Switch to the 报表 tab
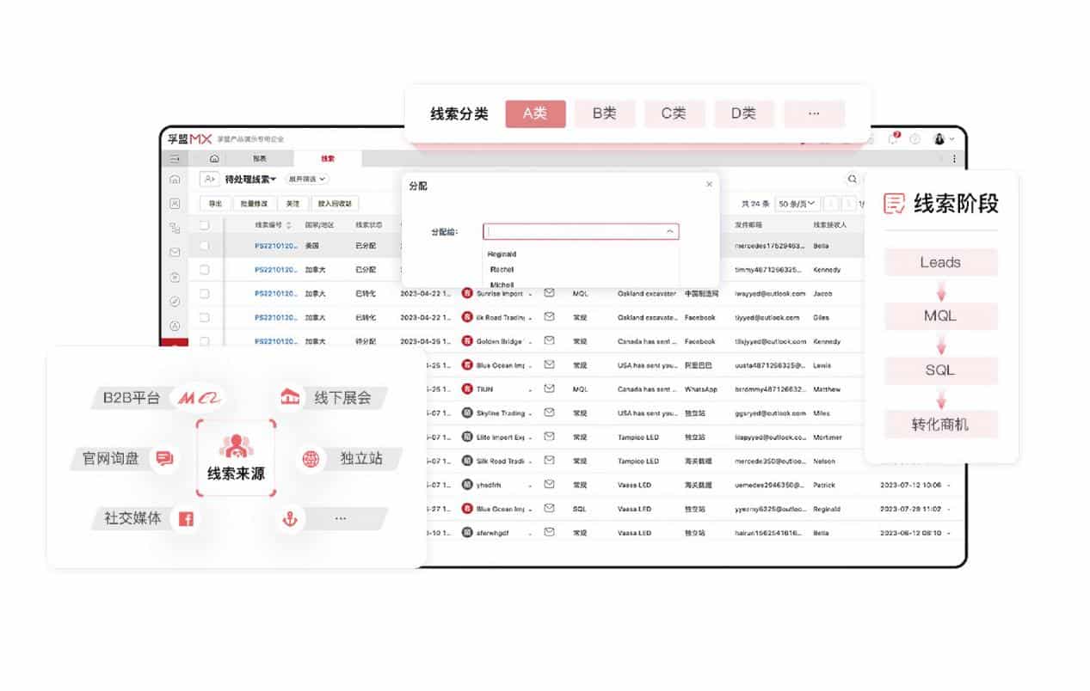The height and width of the screenshot is (691, 1090). 259,158
